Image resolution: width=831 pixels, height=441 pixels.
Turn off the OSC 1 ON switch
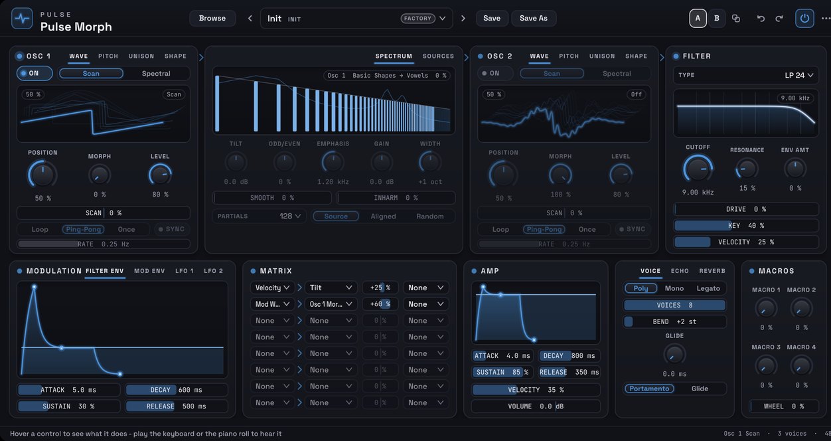tap(35, 74)
